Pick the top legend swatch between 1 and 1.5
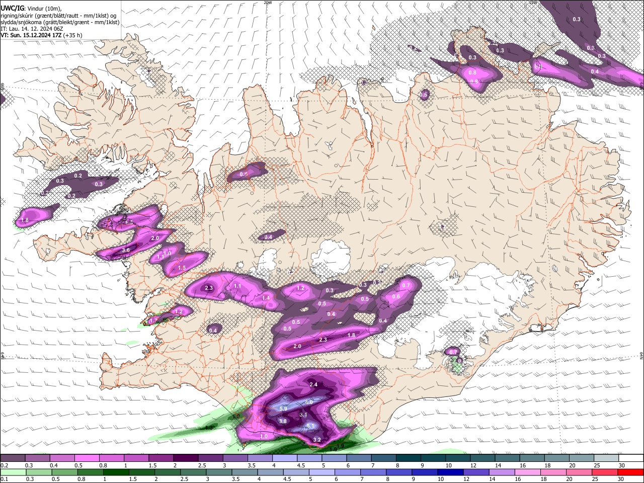The width and height of the screenshot is (644, 483). tap(136, 458)
